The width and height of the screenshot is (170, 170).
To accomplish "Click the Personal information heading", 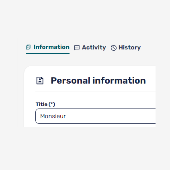I will click(x=98, y=80).
